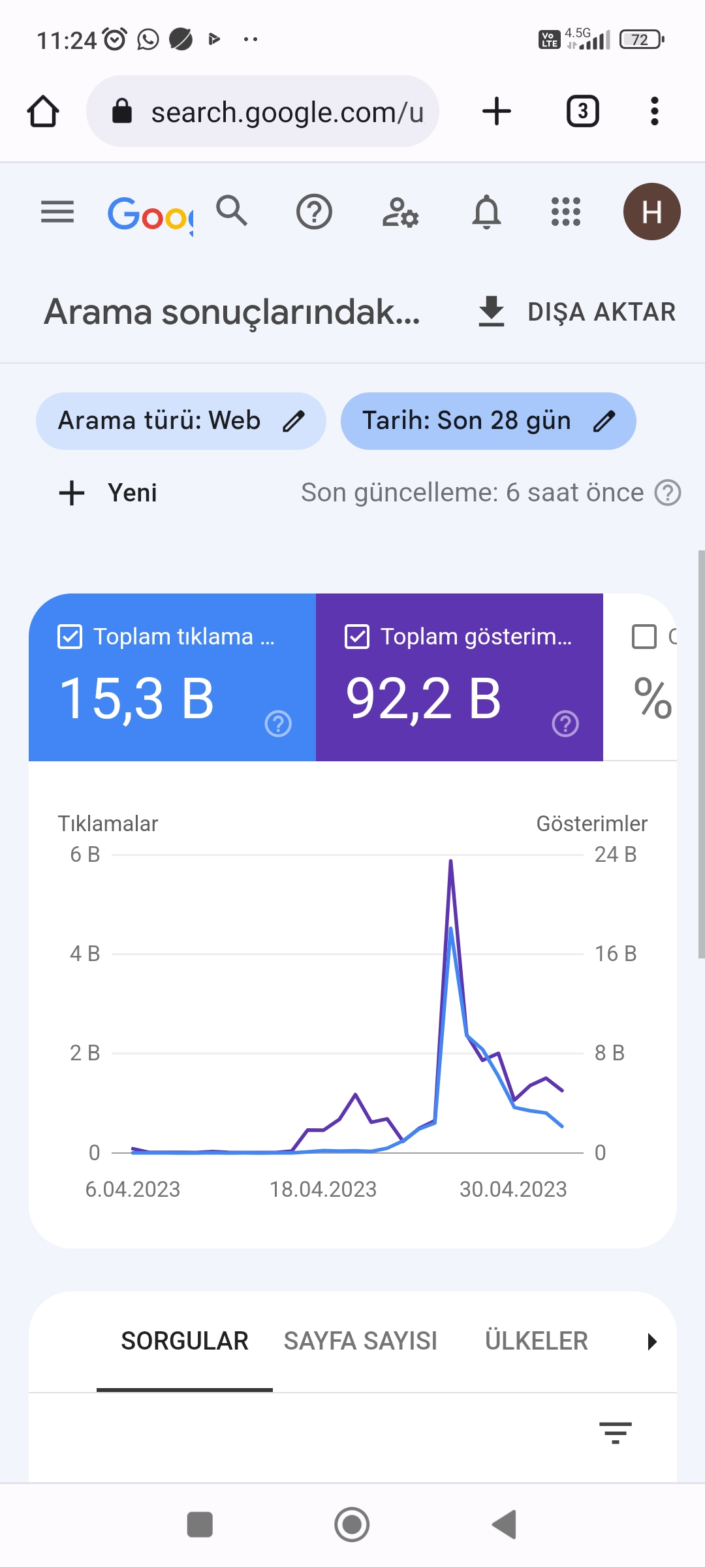This screenshot has height=1567, width=705.
Task: Uncheck the Toplam gösterim checkbox
Action: click(357, 637)
